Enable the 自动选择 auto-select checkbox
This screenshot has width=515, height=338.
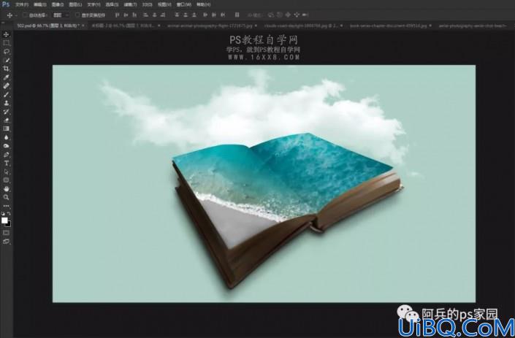[25, 15]
